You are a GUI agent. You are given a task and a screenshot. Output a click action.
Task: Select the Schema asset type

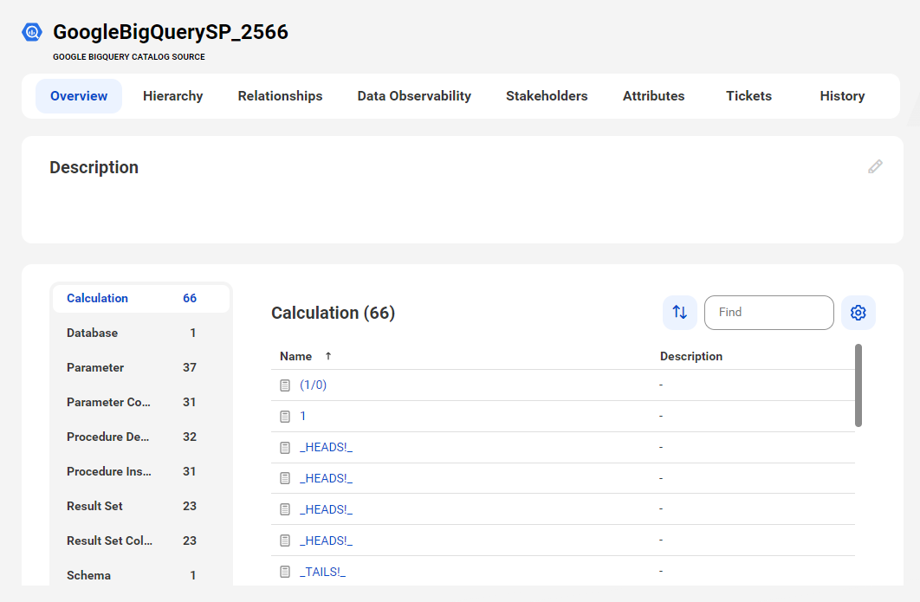[x=141, y=575]
